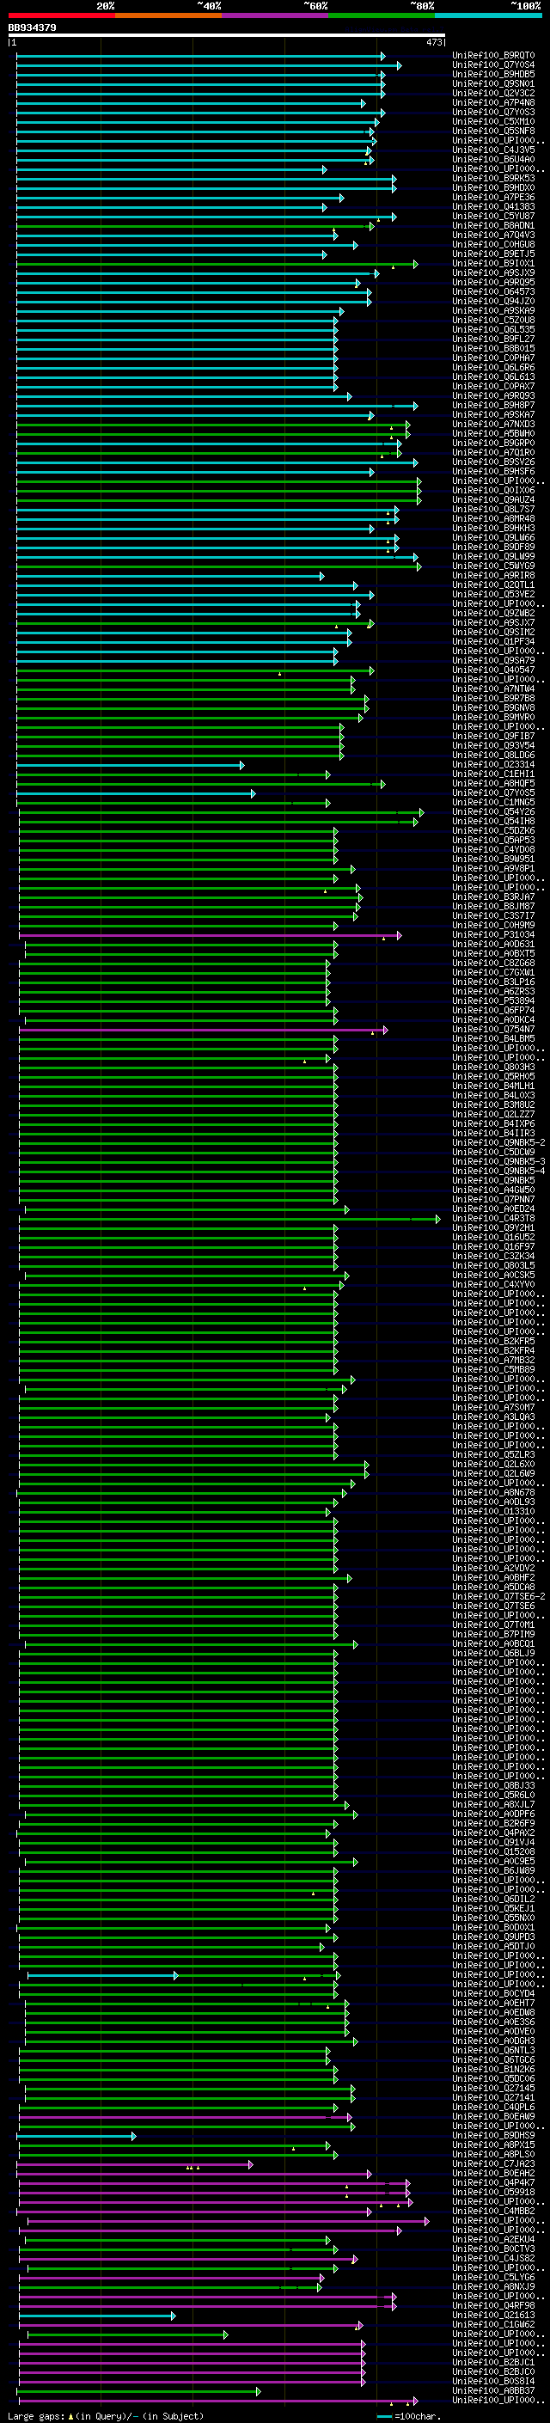Select the UniRef100_A7PE36 label
The height and width of the screenshot is (2423, 550).
(x=493, y=198)
